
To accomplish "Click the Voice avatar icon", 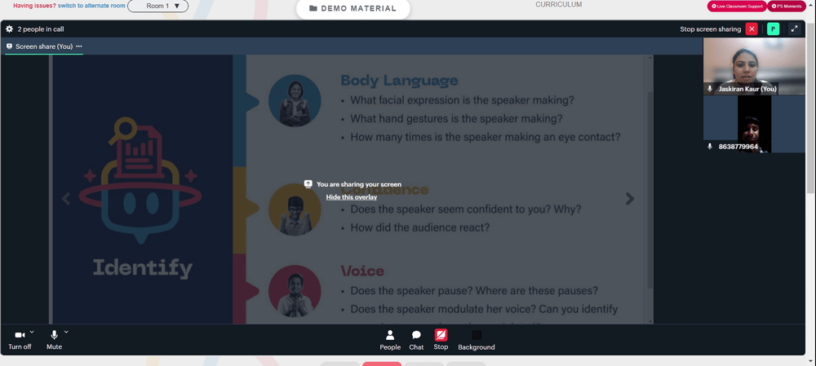I will [295, 291].
